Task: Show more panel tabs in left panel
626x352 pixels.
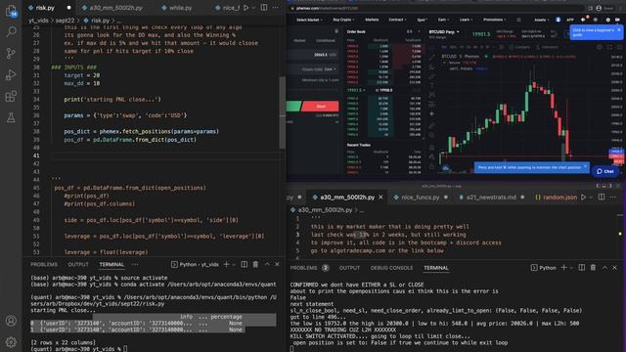Action: point(135,264)
